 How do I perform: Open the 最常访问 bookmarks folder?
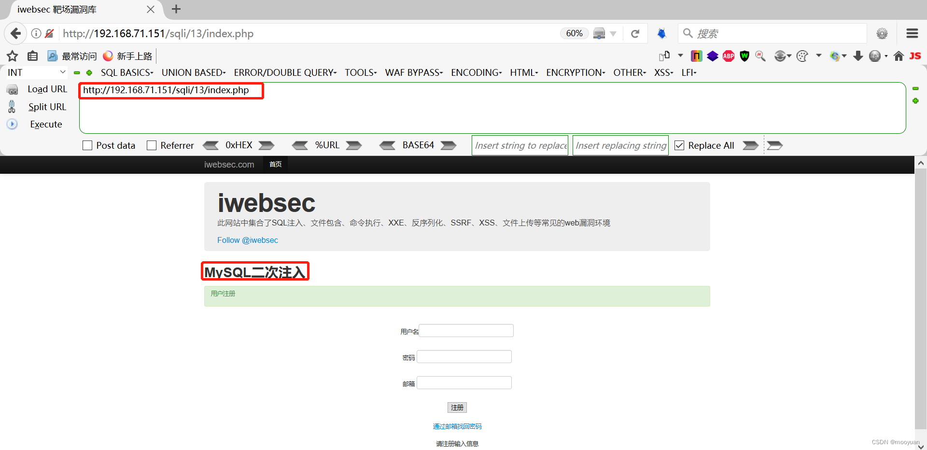72,56
